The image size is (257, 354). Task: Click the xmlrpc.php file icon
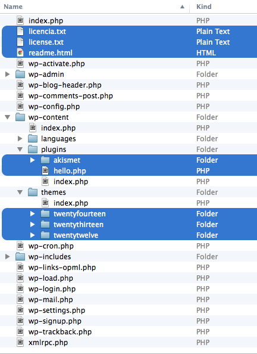pos(20,343)
